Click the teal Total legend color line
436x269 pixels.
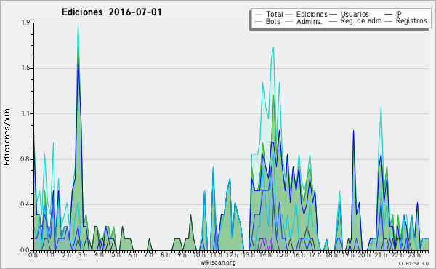259,15
